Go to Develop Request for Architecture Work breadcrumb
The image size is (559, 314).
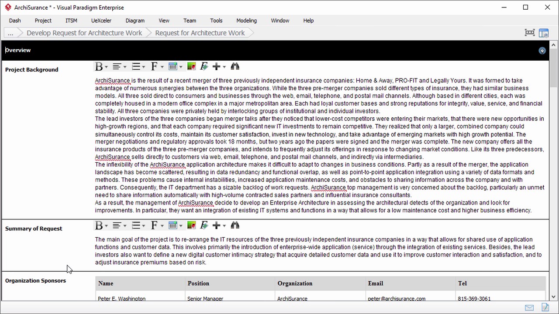[84, 33]
